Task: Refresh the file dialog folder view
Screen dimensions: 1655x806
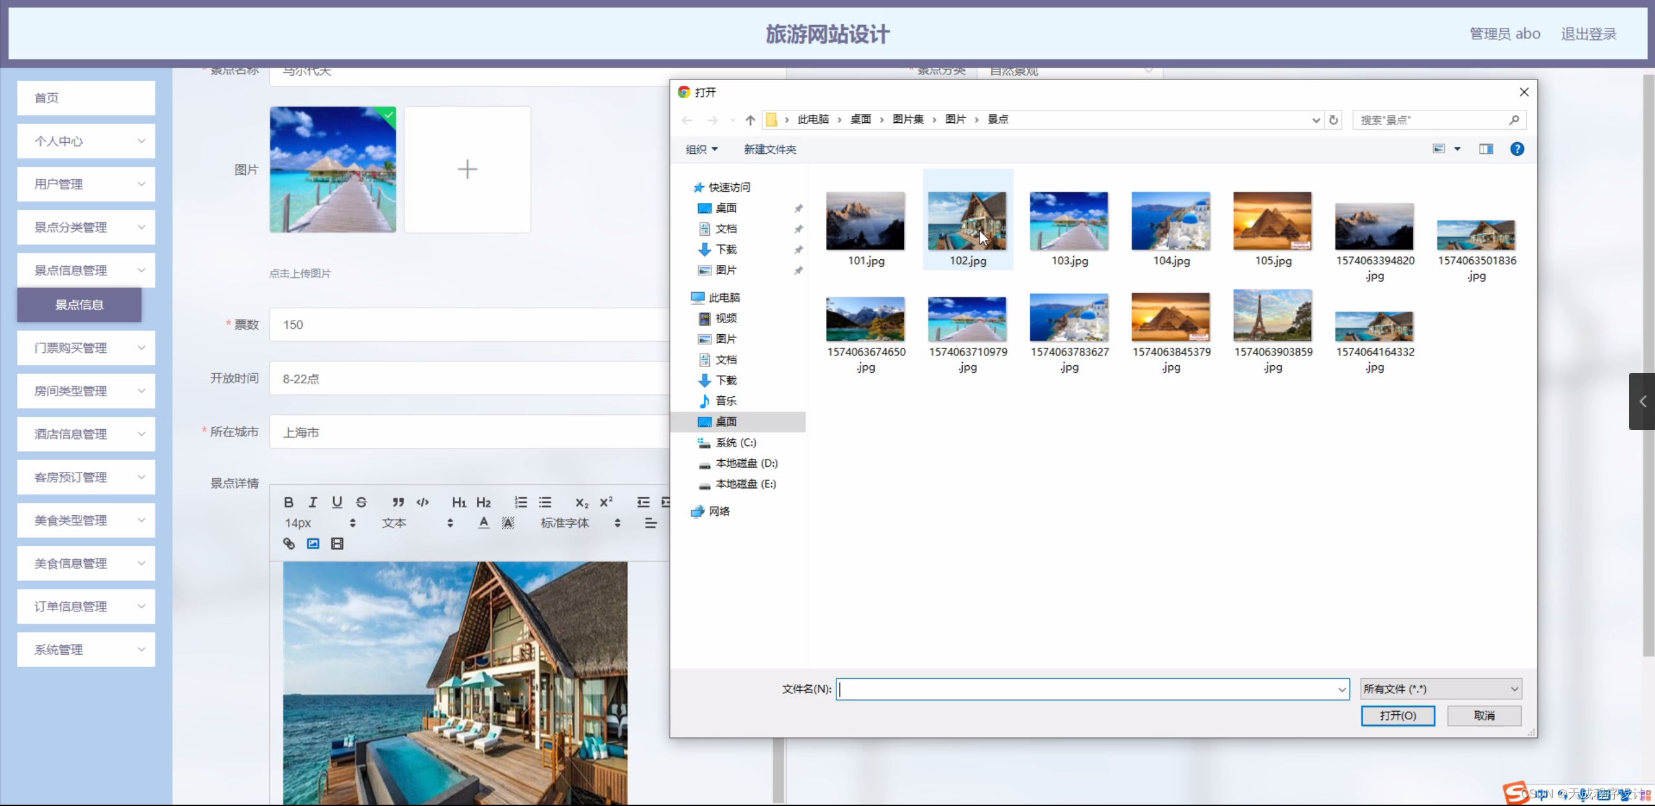Action: [1333, 120]
